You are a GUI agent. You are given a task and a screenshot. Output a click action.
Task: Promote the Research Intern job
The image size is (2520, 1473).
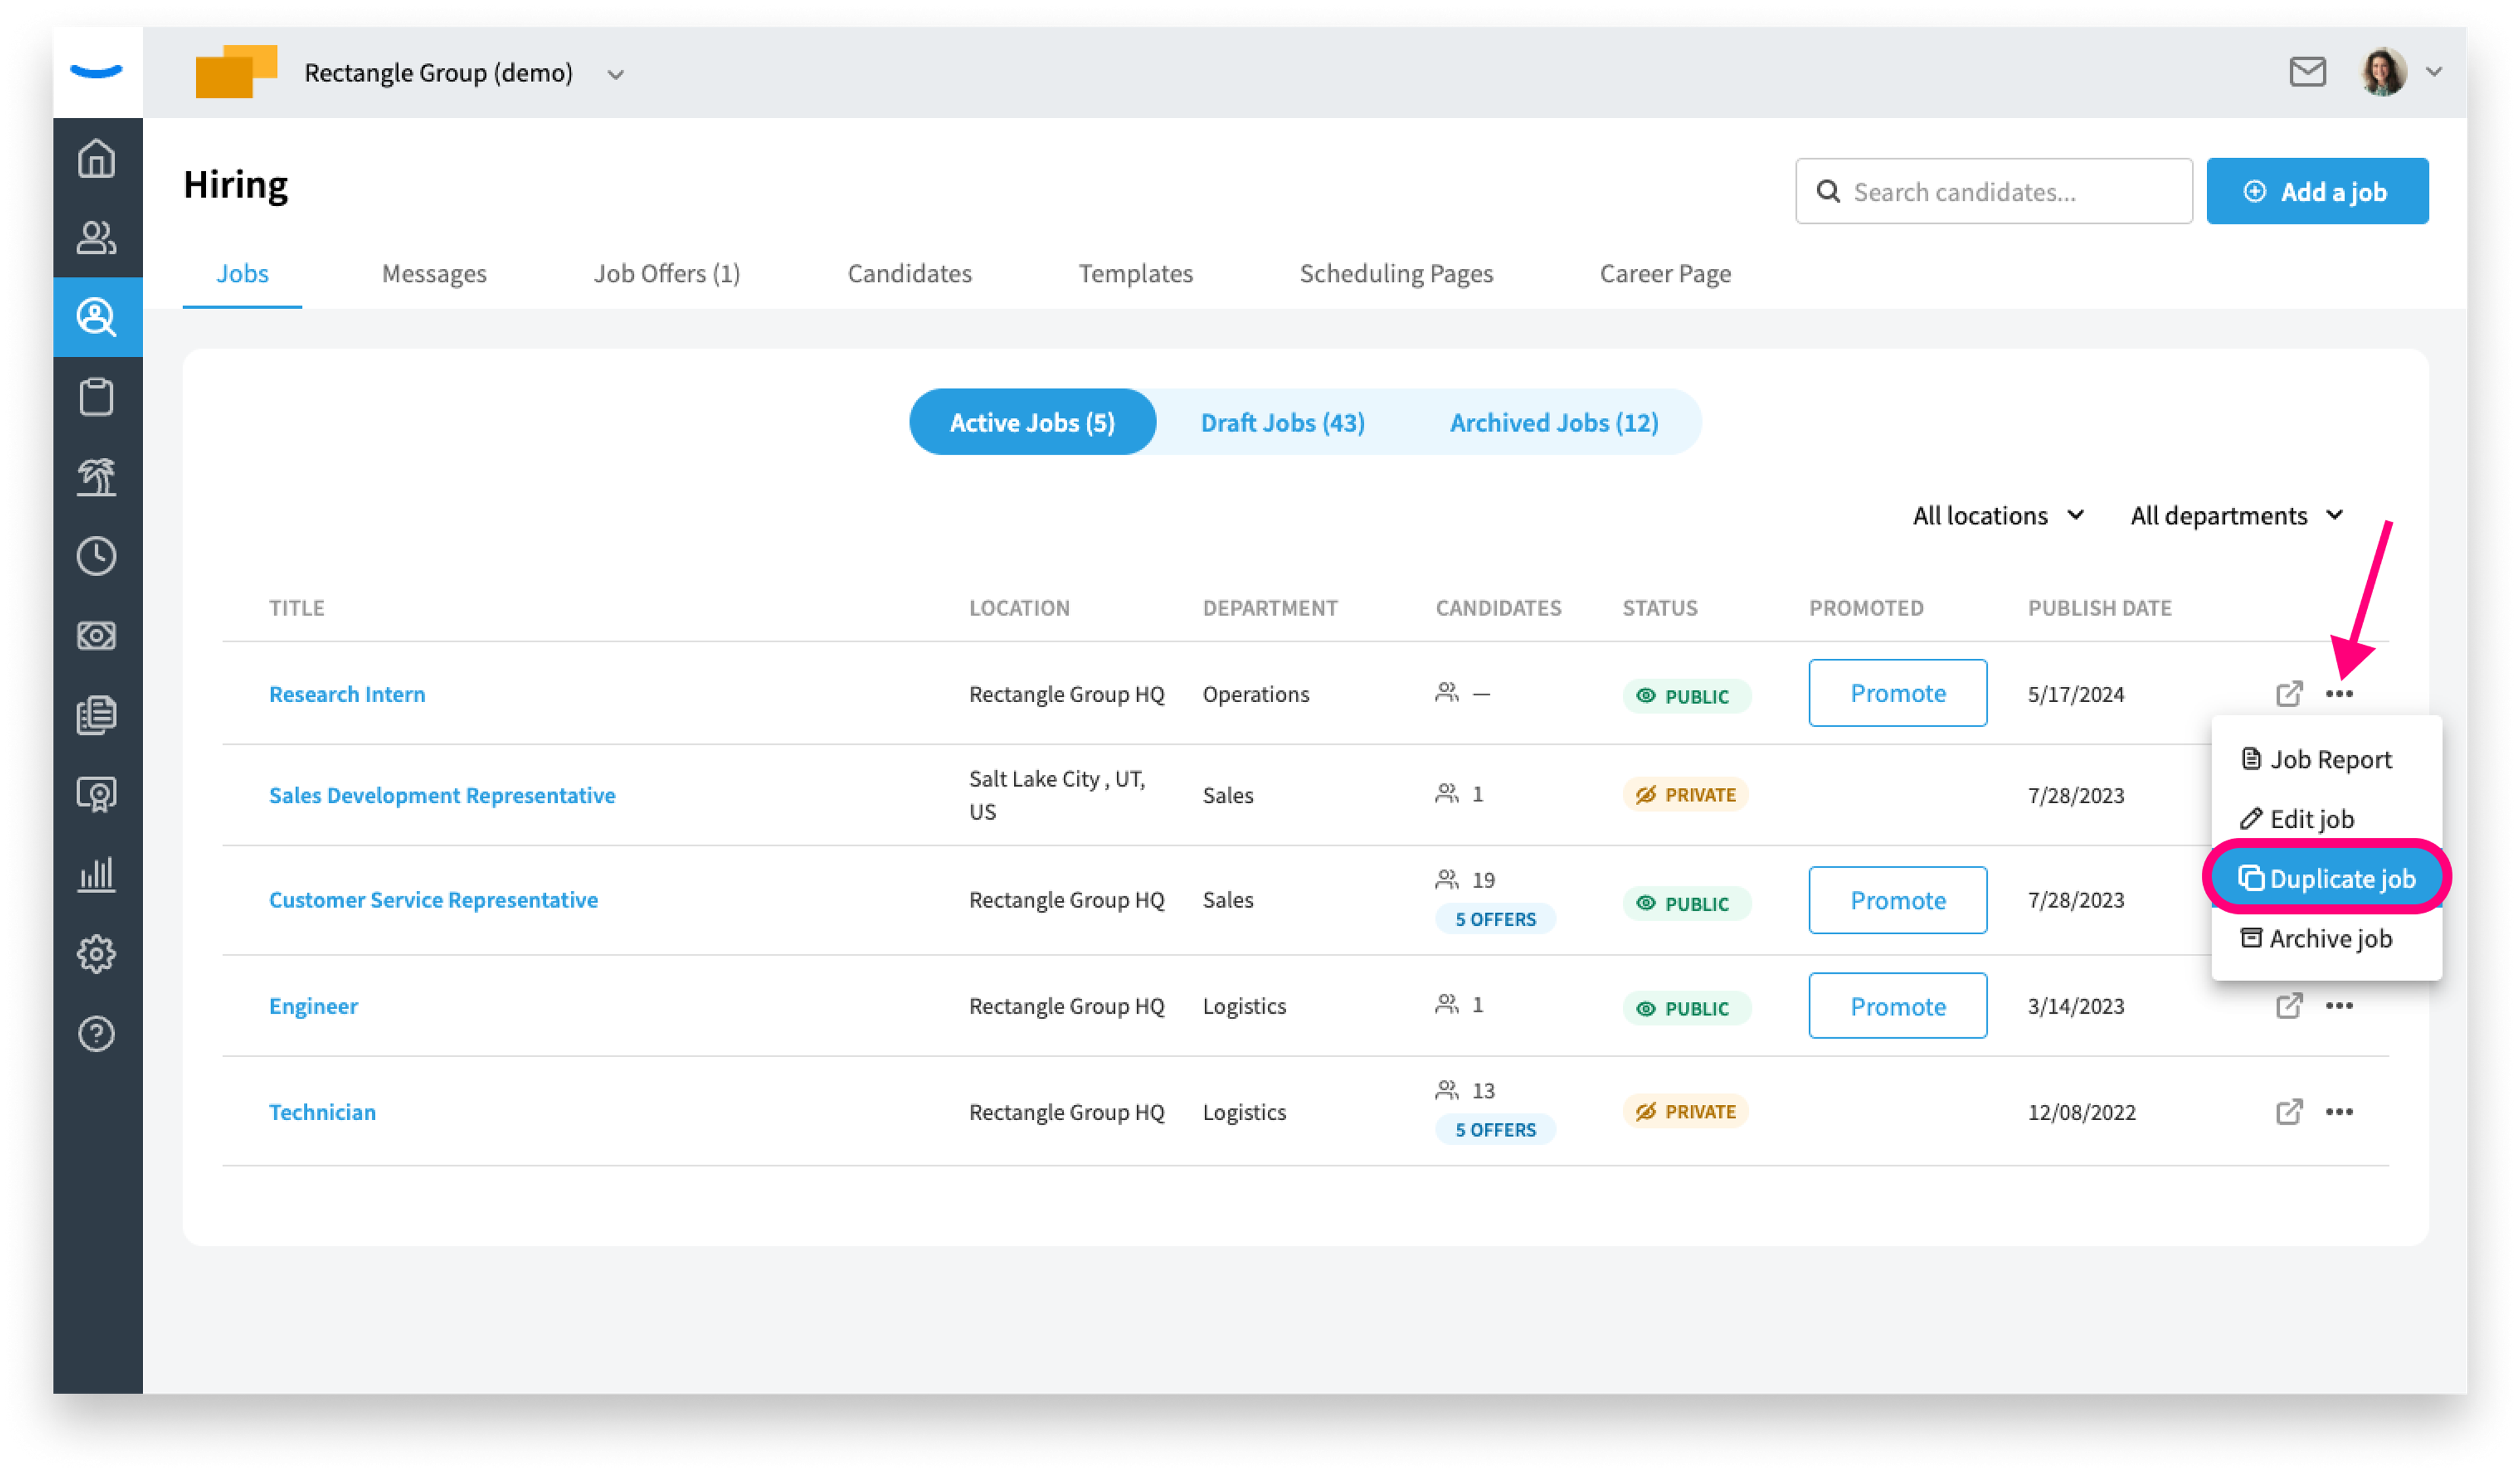(1897, 693)
